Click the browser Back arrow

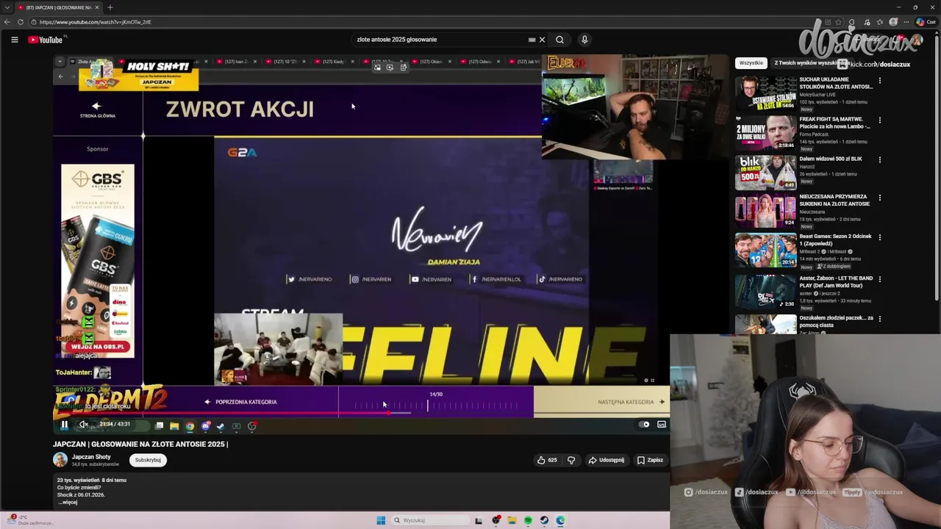click(x=7, y=22)
